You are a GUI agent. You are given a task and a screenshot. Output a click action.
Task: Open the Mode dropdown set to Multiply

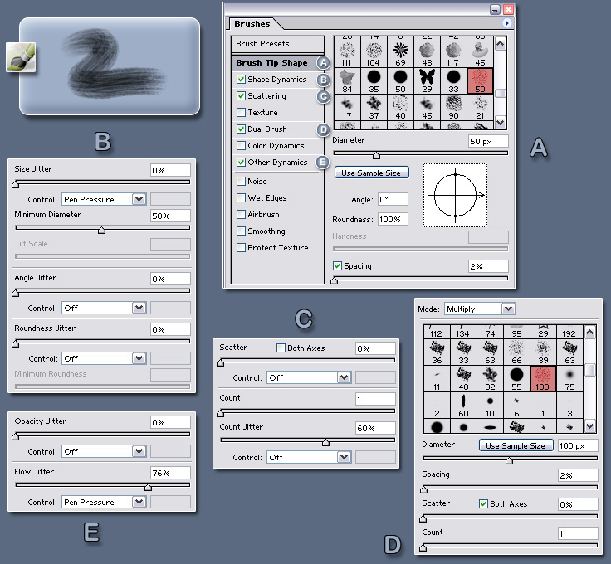479,309
